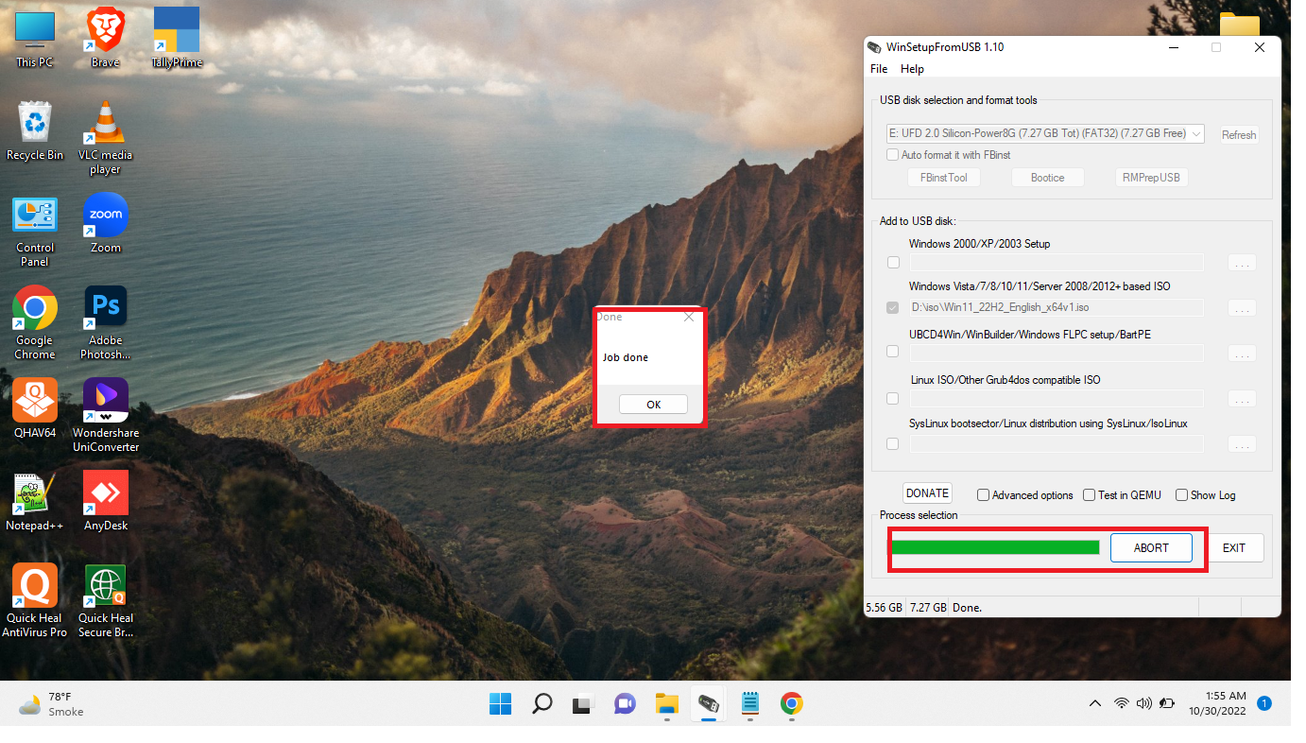Open notification badge in system tray
This screenshot has width=1306, height=743.
point(1264,703)
